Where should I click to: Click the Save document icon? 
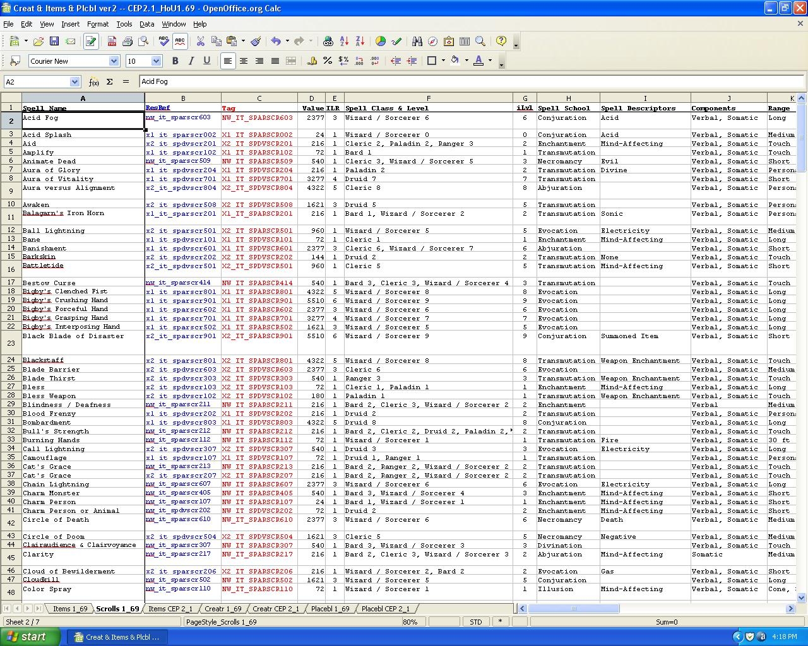(54, 42)
